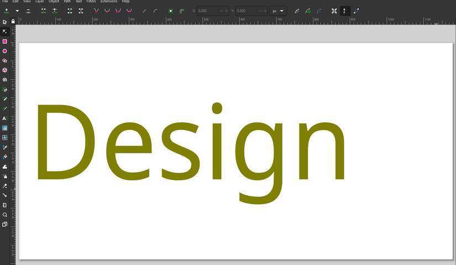The image size is (456, 265).
Task: Open the Help menu
Action: point(125,2)
